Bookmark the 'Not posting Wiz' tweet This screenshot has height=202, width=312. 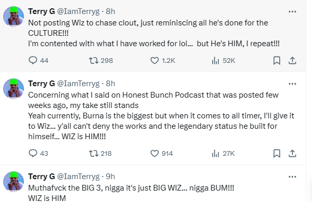277,60
